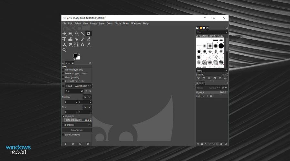Enable Allow growing checkbox
Screen dimensions: 290x161
tap(63, 77)
